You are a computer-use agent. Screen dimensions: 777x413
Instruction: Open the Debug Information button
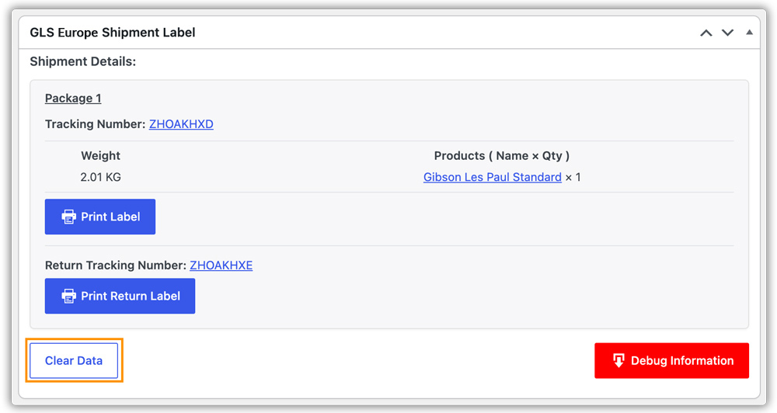[x=671, y=360]
